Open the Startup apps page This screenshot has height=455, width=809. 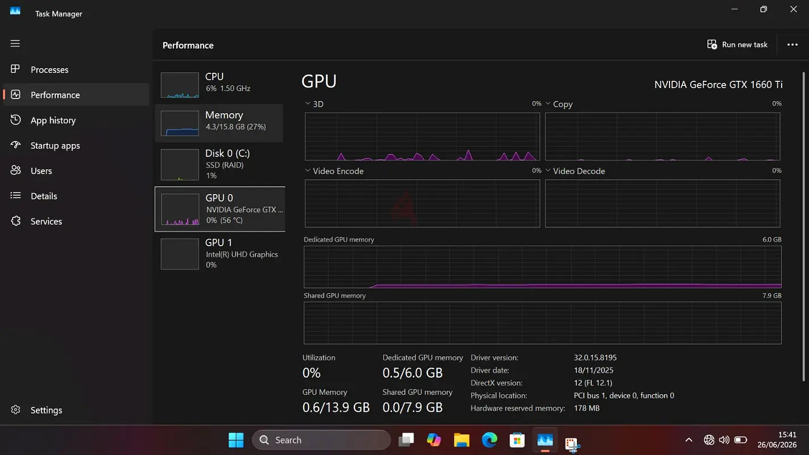pos(76,145)
